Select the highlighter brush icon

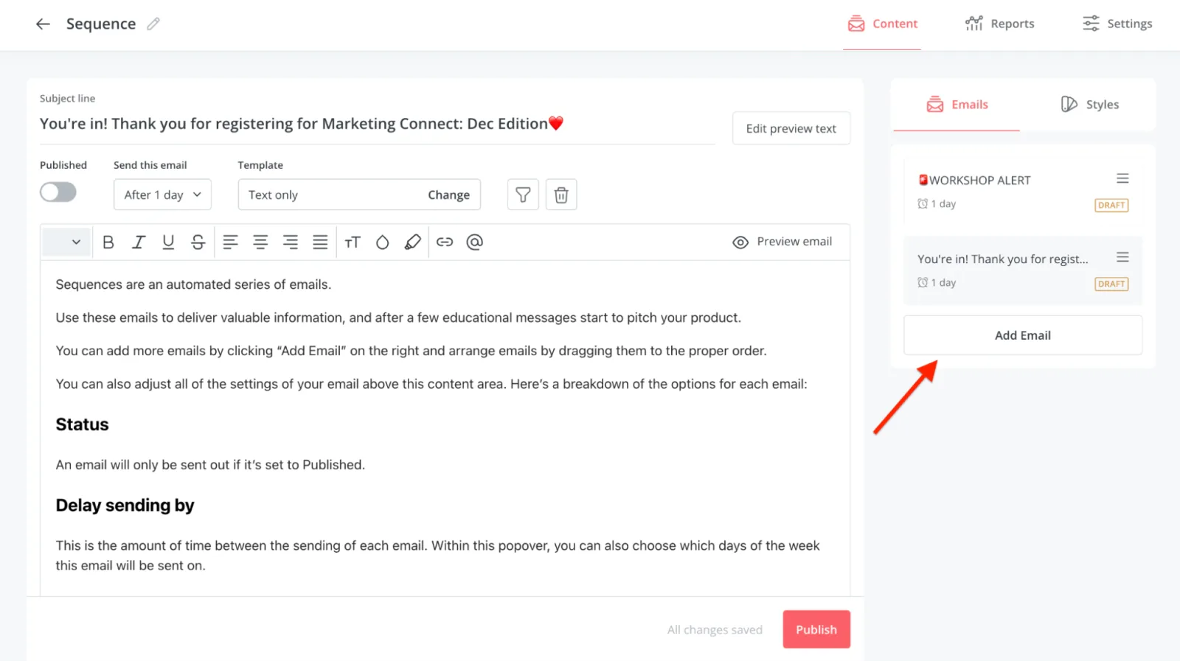click(413, 242)
